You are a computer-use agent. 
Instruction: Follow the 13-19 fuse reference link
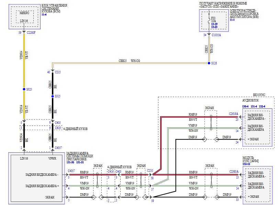click(214, 24)
